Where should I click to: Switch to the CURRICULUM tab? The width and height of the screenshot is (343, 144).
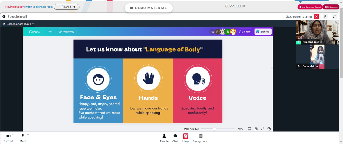click(235, 6)
